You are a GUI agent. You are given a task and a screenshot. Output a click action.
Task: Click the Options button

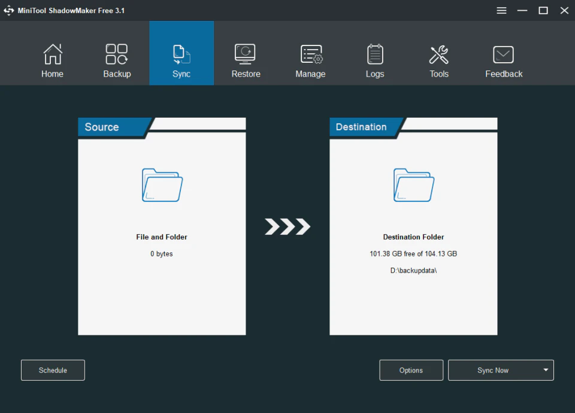coord(411,370)
